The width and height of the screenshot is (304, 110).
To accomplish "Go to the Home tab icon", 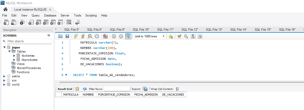I will point(5,10).
